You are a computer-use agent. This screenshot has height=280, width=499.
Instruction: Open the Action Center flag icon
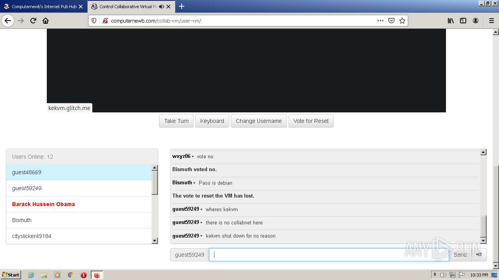[x=462, y=275]
